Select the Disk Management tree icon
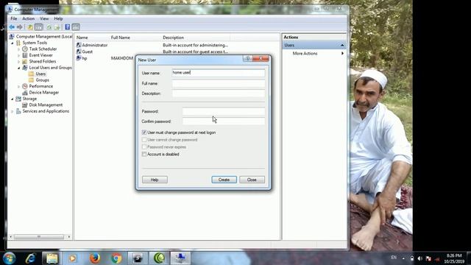The image size is (471, 265). pos(25,105)
